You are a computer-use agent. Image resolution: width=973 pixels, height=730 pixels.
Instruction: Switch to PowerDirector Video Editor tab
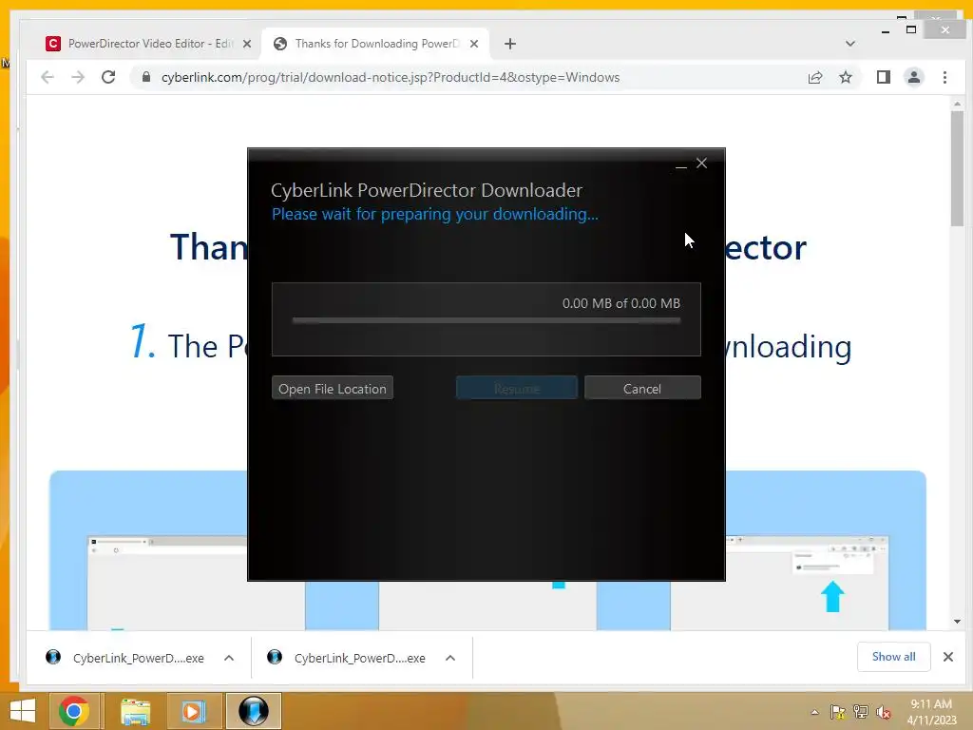pyautogui.click(x=147, y=44)
